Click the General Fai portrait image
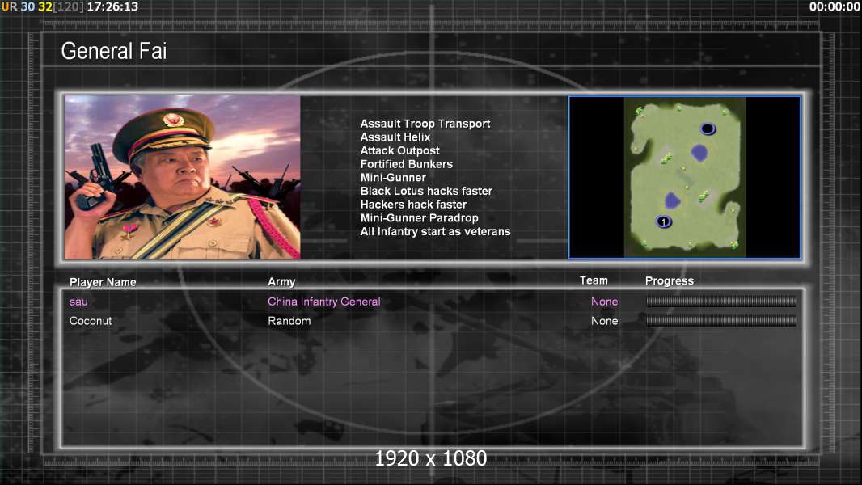 pos(183,177)
